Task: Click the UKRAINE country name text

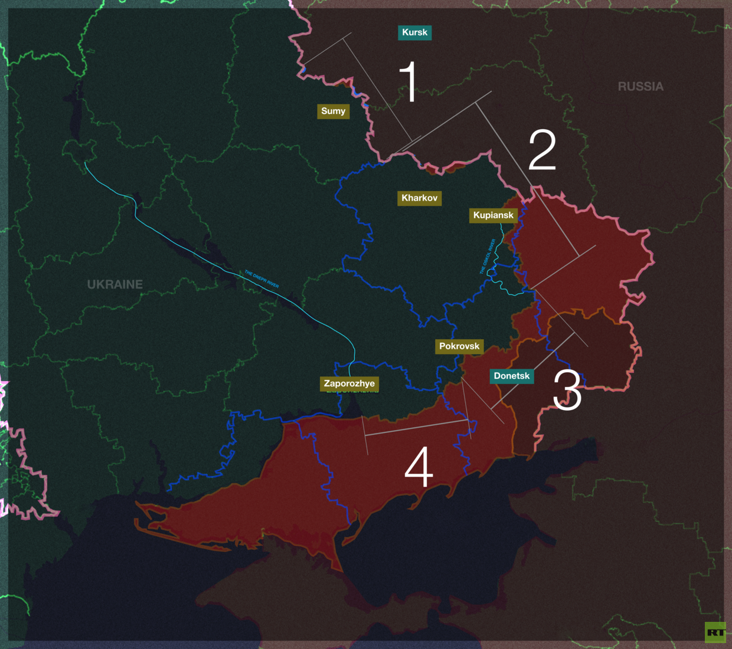Action: (x=115, y=284)
